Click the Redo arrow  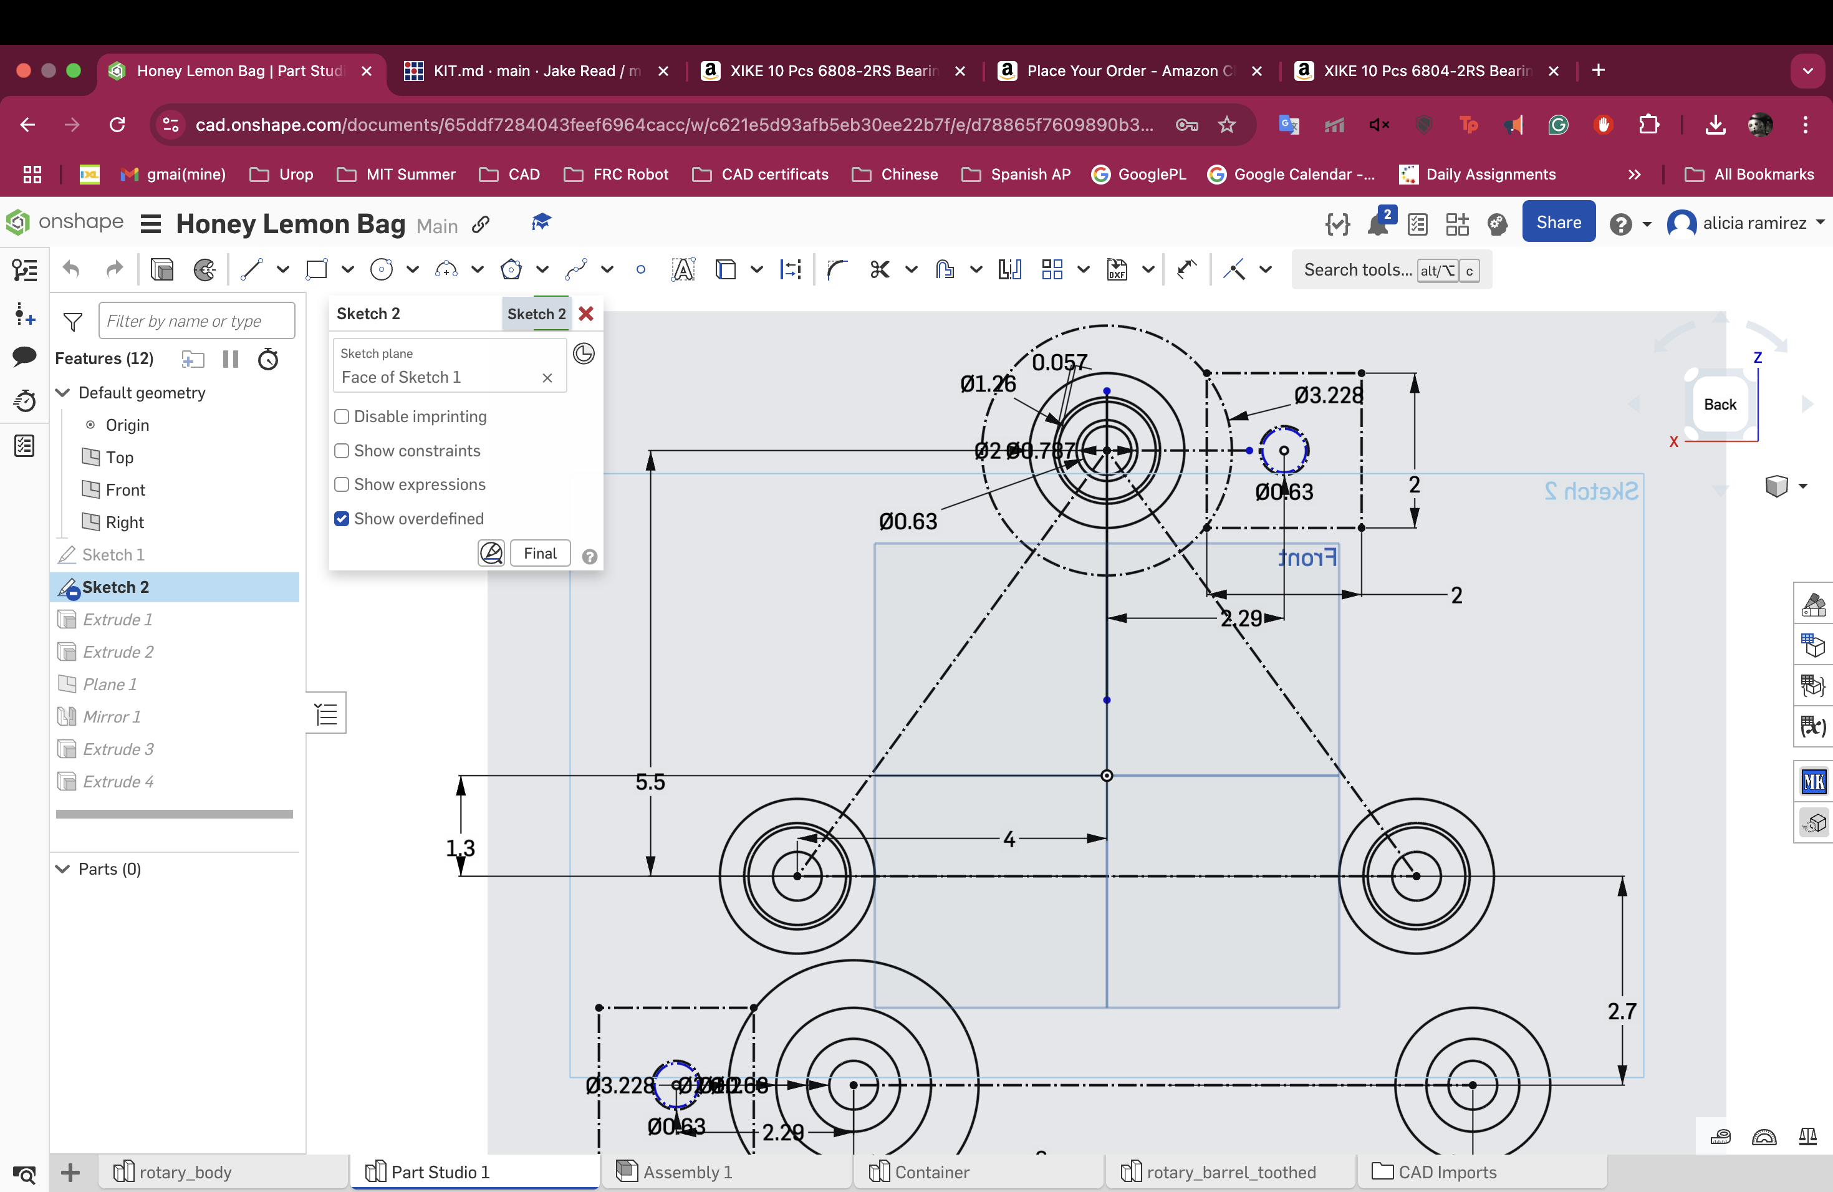114,269
